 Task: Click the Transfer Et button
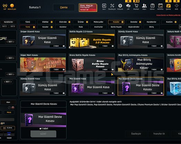pos(159,134)
